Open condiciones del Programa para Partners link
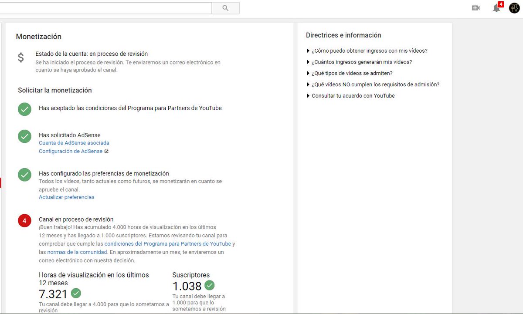The image size is (523, 314). [x=168, y=244]
